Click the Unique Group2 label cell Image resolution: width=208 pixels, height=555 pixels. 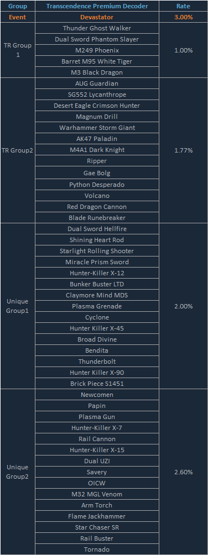(x=17, y=472)
